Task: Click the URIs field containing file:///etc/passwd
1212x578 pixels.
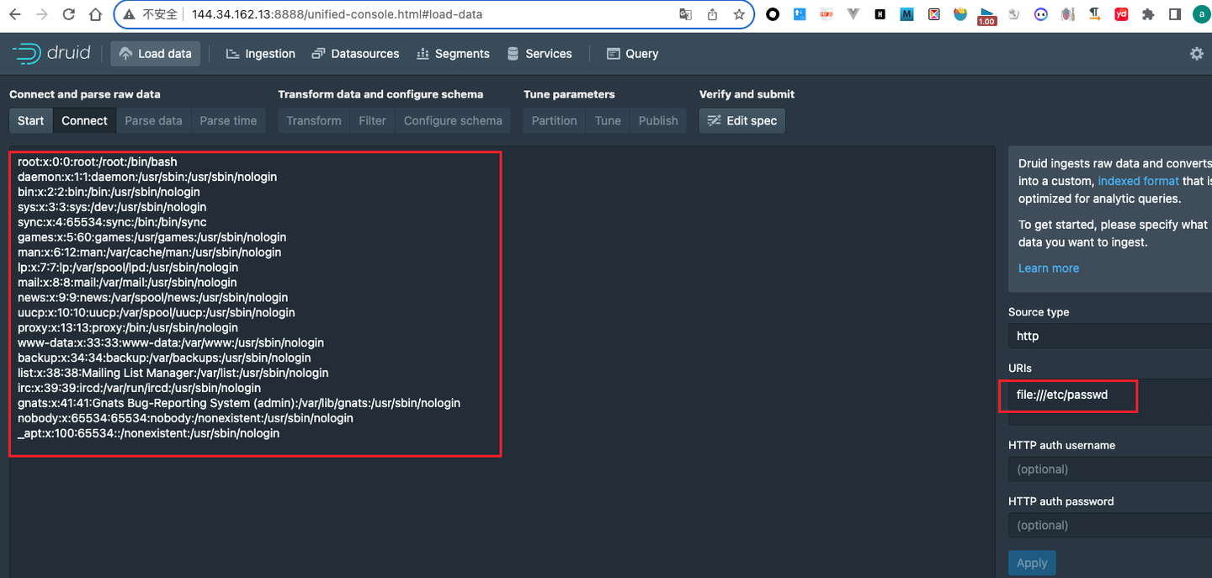Action: [x=1067, y=394]
